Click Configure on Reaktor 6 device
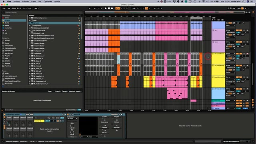The image size is (256, 144). click(114, 115)
